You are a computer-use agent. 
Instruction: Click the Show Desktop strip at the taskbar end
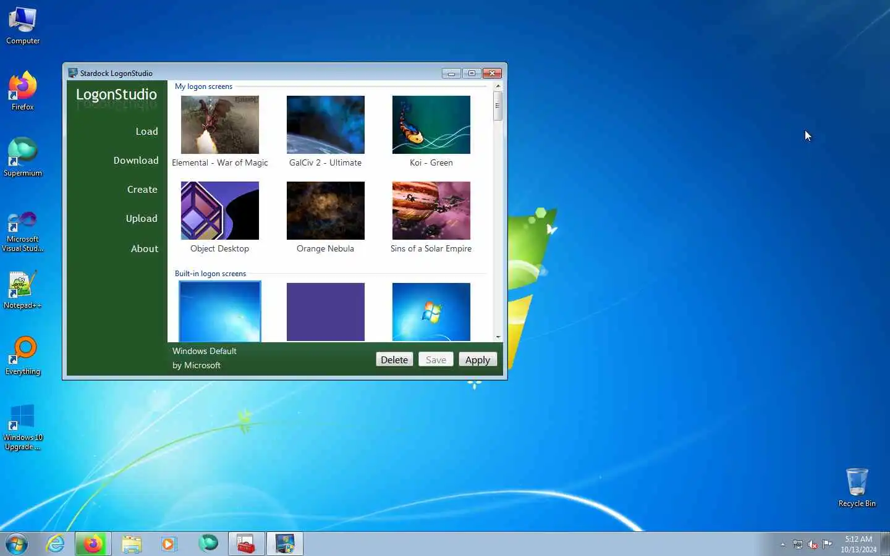(885, 544)
